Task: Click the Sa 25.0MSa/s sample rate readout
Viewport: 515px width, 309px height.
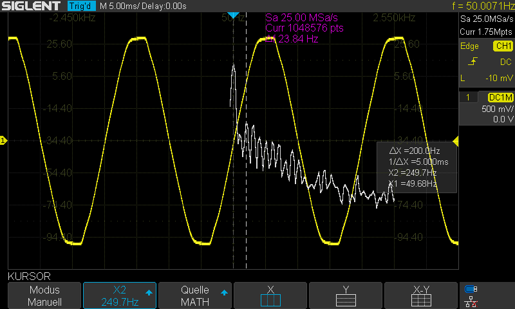Action: tap(487, 19)
